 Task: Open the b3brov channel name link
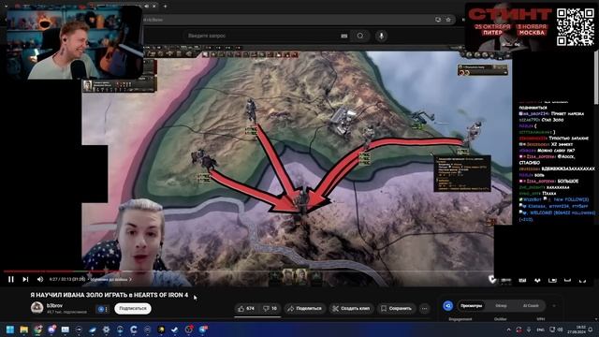(x=54, y=306)
